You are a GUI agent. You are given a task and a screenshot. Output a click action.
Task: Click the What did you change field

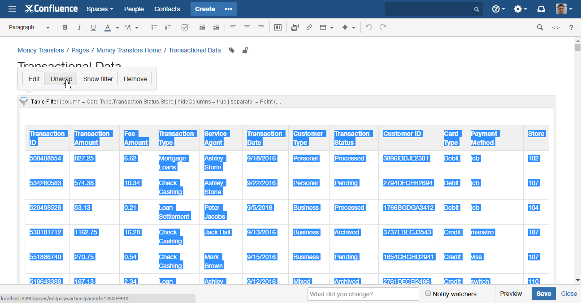point(363,294)
